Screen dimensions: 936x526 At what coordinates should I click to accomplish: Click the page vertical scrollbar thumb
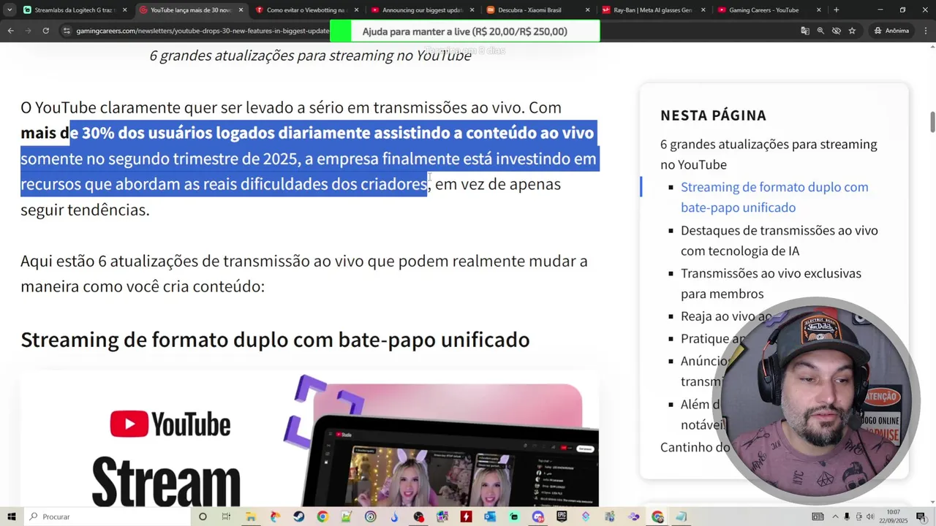(932, 122)
